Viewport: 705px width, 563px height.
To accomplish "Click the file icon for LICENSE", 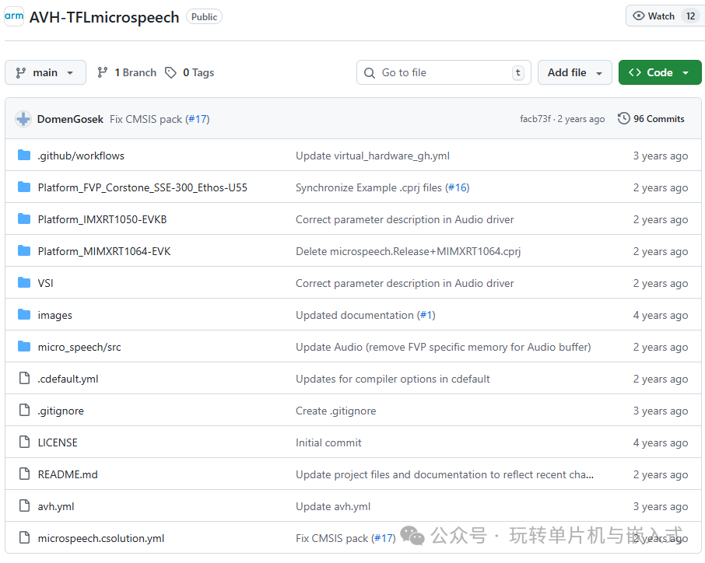I will click(24, 442).
